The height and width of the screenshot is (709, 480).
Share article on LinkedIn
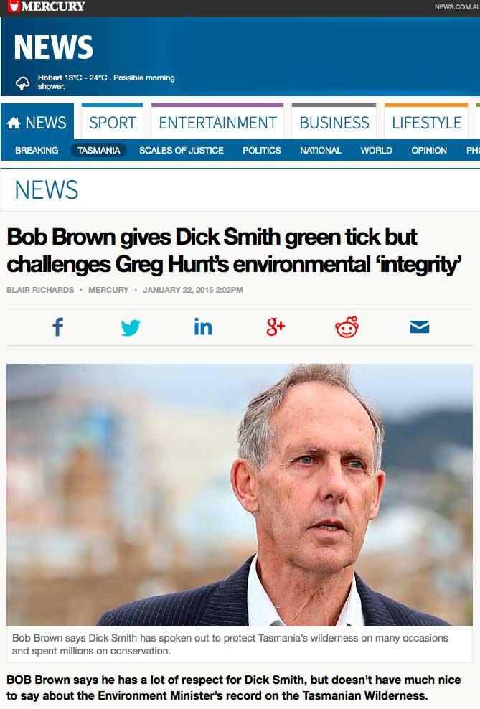(x=203, y=327)
